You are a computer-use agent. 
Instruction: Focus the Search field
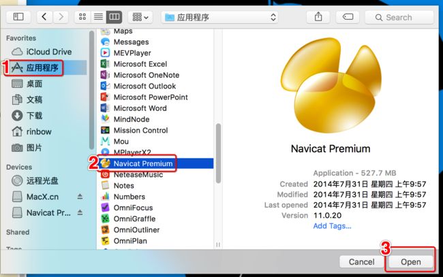tap(399, 17)
